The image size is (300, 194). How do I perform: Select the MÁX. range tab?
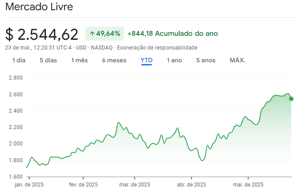click(x=237, y=60)
